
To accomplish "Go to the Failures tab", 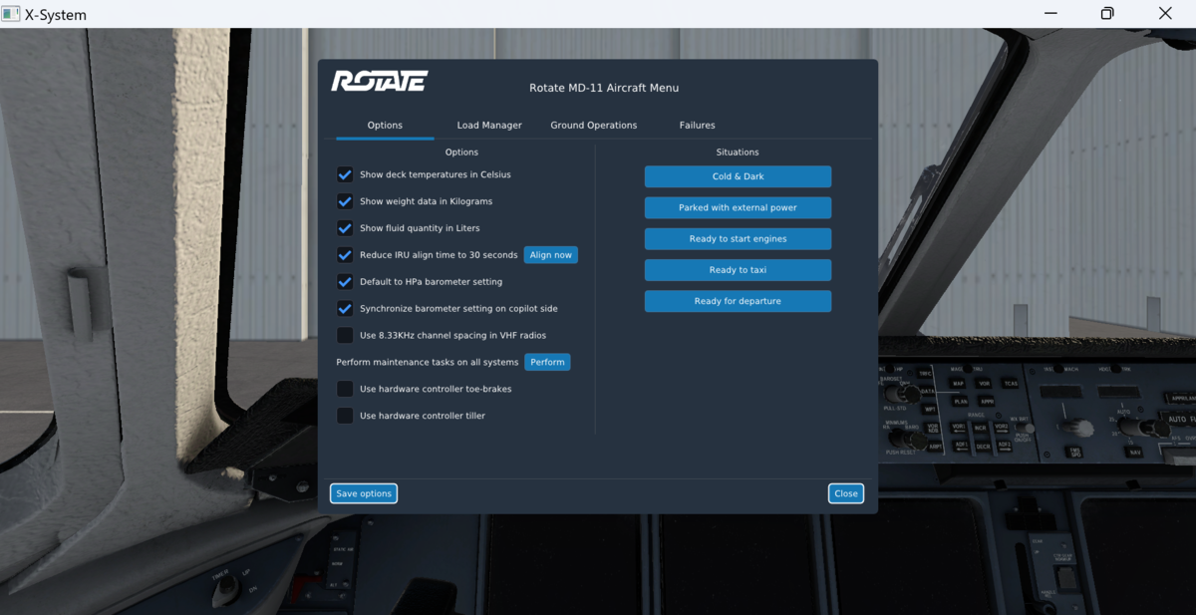I will [x=698, y=126].
